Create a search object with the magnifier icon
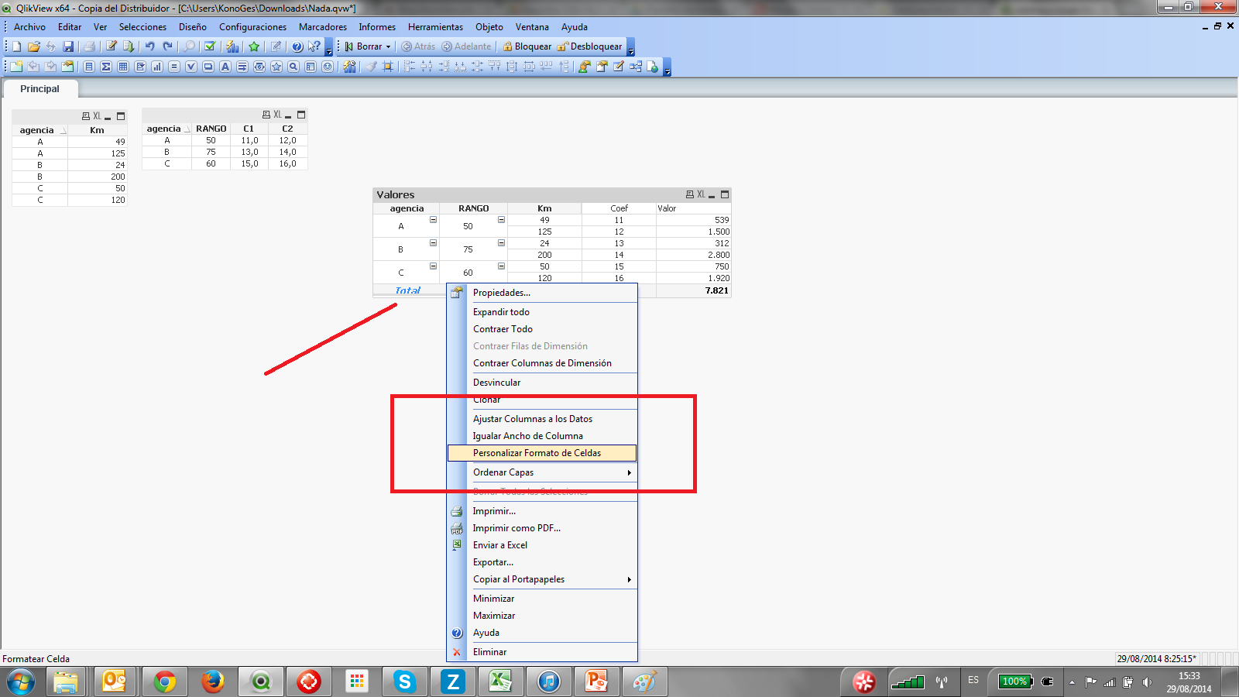Screen dimensions: 1239x697 [293, 67]
